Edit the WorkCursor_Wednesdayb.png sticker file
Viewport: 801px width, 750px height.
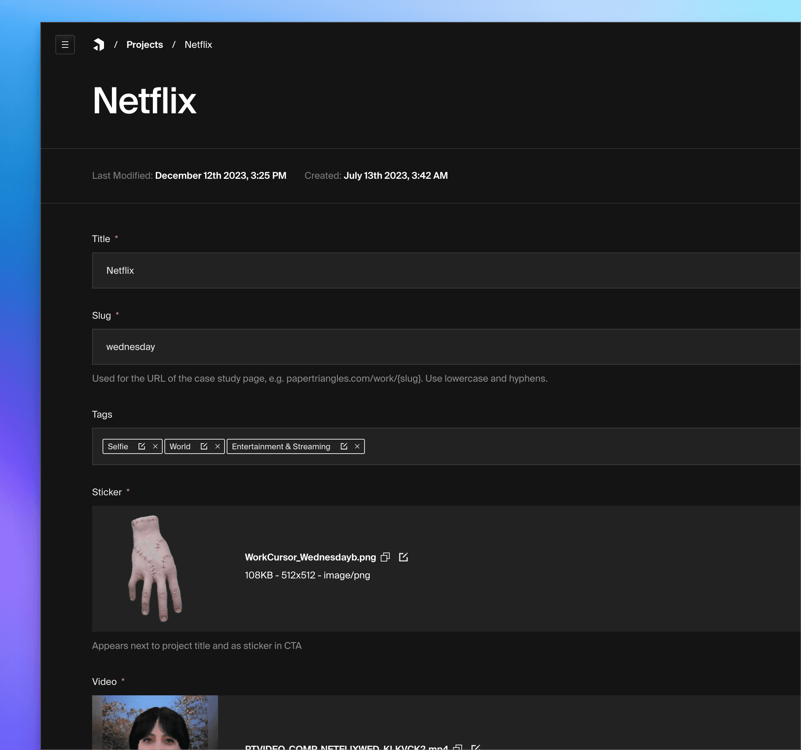[403, 557]
